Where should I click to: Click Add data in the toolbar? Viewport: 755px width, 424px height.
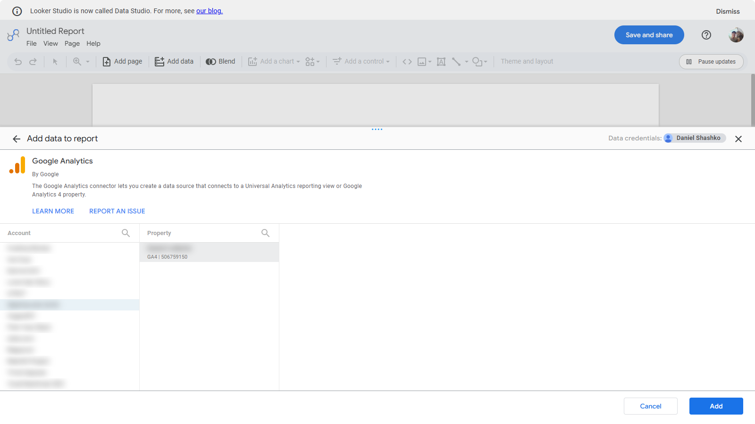[174, 61]
